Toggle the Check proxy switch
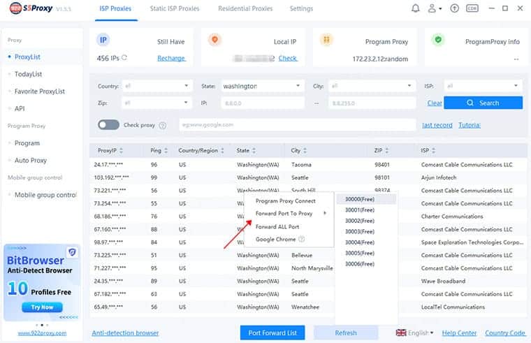 pos(108,125)
